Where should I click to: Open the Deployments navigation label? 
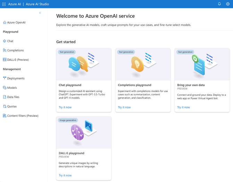tap(16, 78)
